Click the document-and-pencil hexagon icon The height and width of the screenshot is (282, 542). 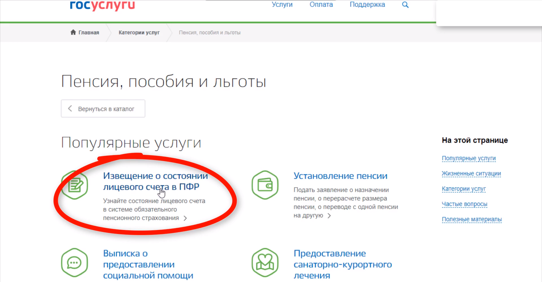coord(75,185)
